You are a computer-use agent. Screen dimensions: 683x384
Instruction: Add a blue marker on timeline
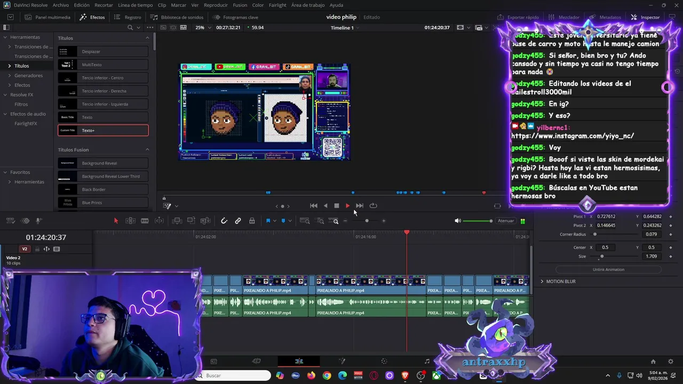(283, 221)
